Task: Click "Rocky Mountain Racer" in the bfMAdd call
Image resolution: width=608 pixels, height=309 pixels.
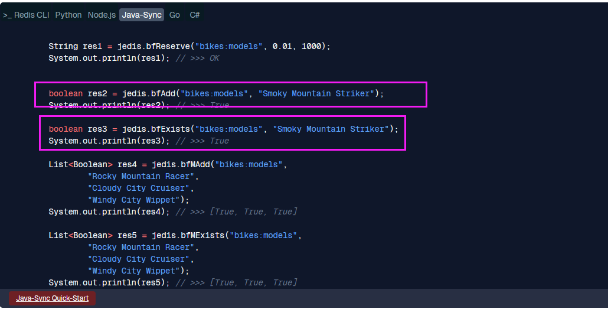Action: 140,176
